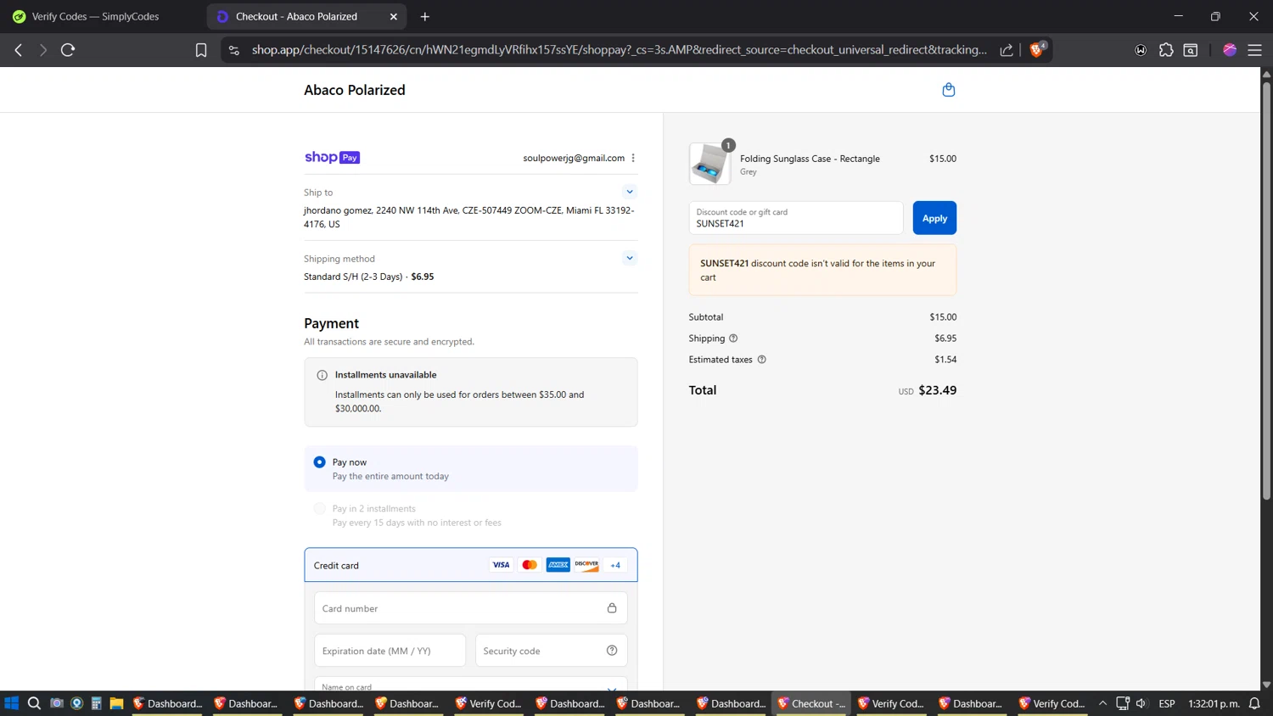Click the scrollbar down arrow

coord(1266,685)
